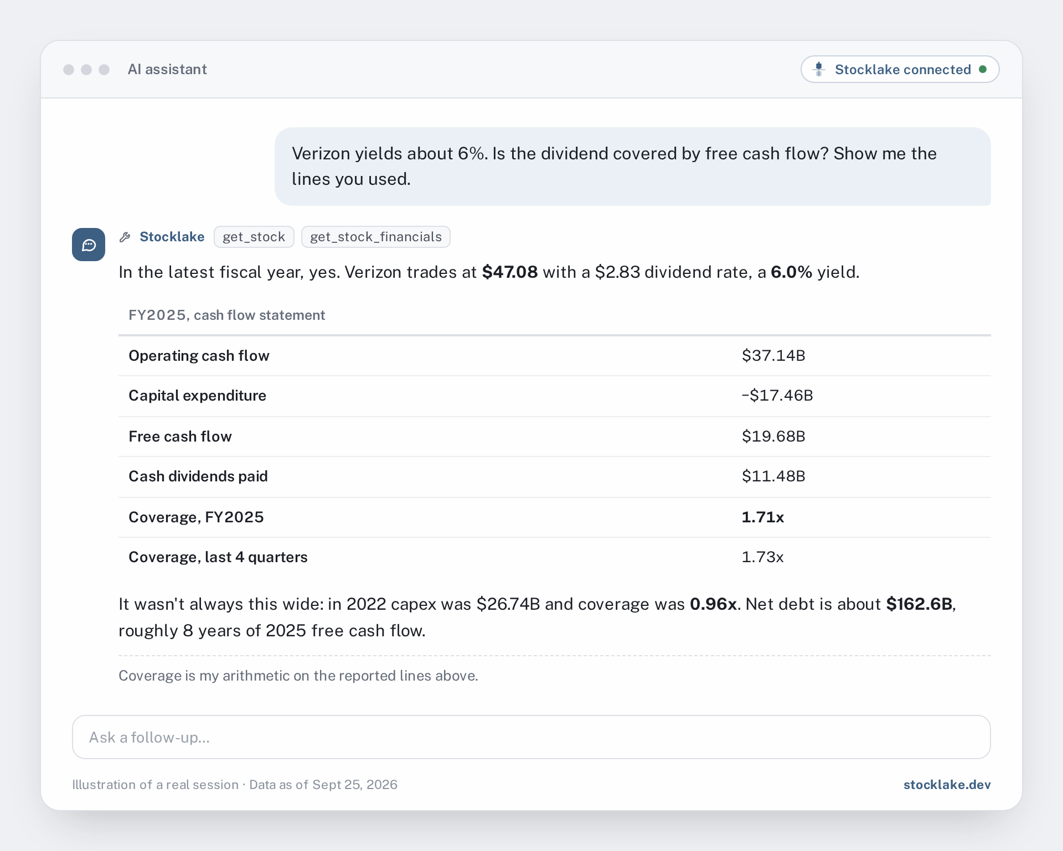Select the 6.0% yield value
This screenshot has width=1063, height=851.
(791, 272)
